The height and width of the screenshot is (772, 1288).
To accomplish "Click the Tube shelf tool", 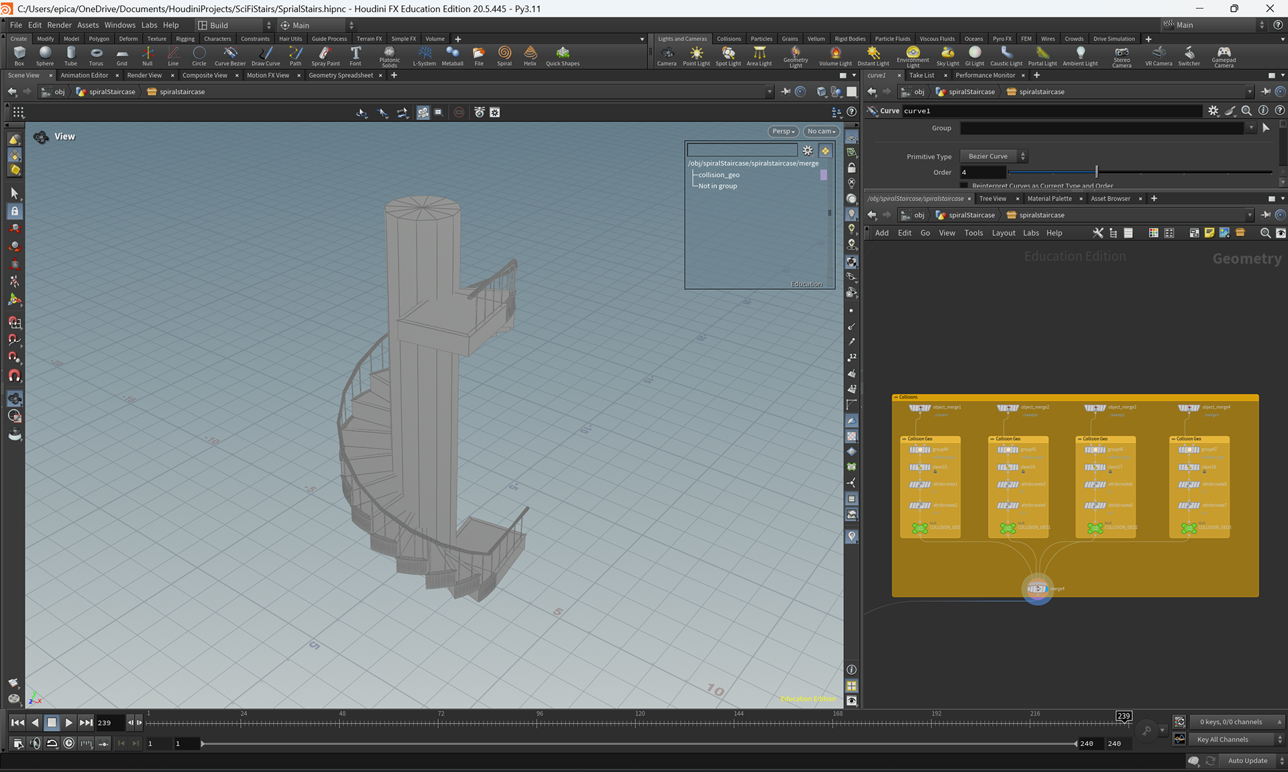I will [x=70, y=56].
